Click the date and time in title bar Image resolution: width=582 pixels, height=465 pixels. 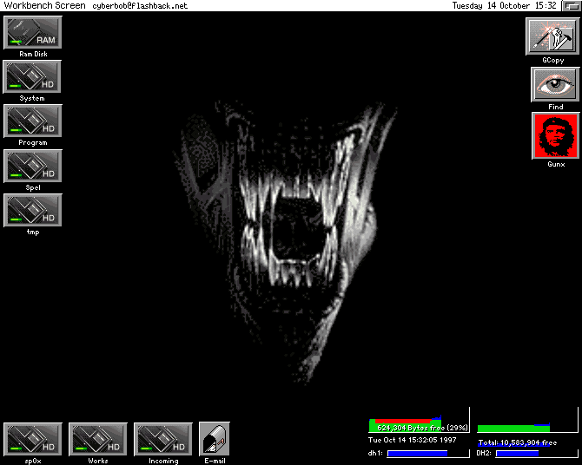(505, 5)
